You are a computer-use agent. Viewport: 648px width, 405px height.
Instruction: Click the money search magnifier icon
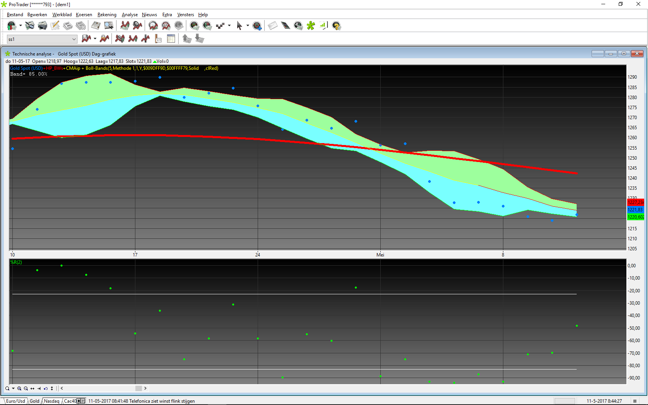[30, 26]
